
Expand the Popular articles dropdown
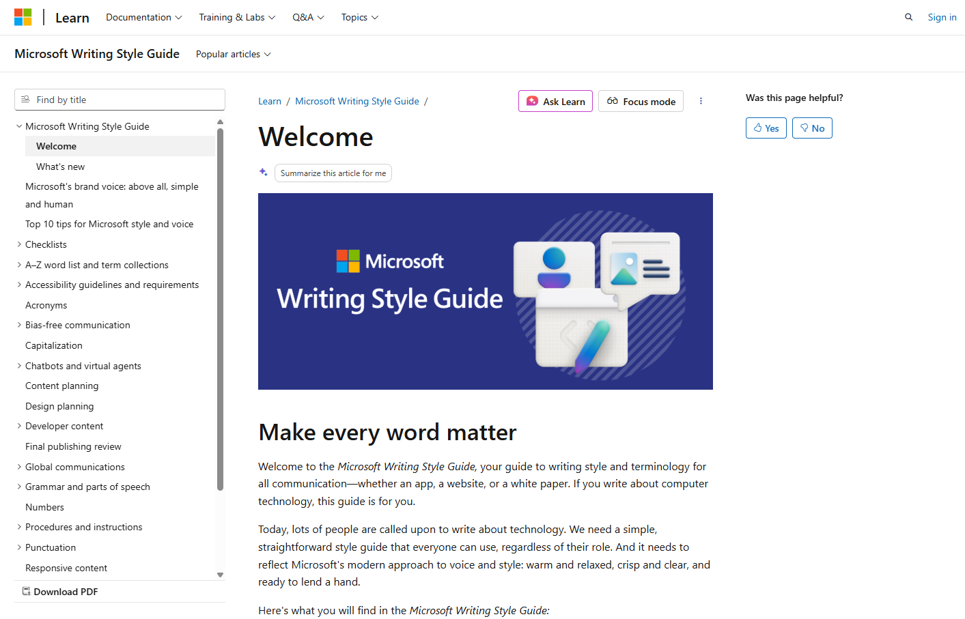(233, 54)
